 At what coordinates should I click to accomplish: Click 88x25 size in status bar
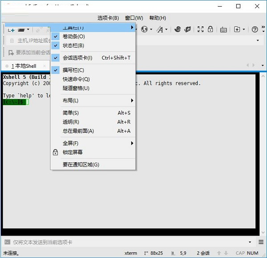(x=156, y=253)
